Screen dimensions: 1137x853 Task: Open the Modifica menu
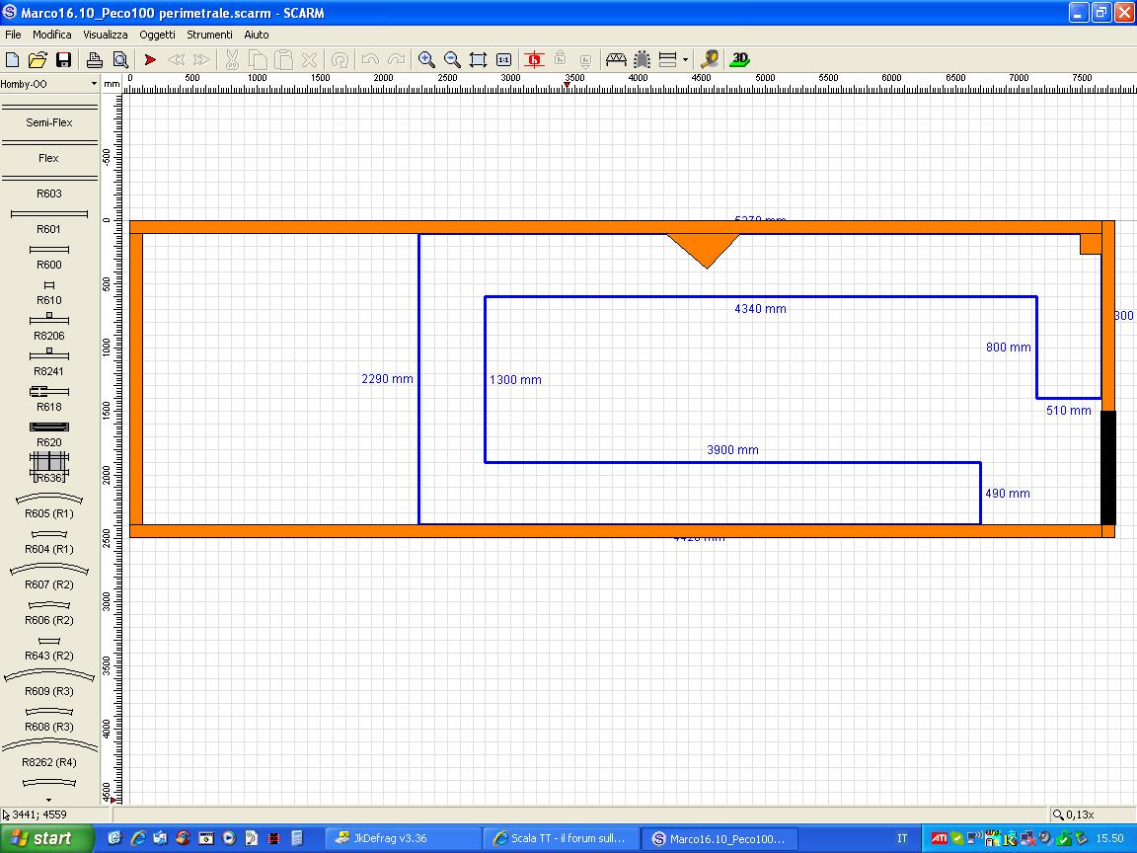tap(52, 35)
